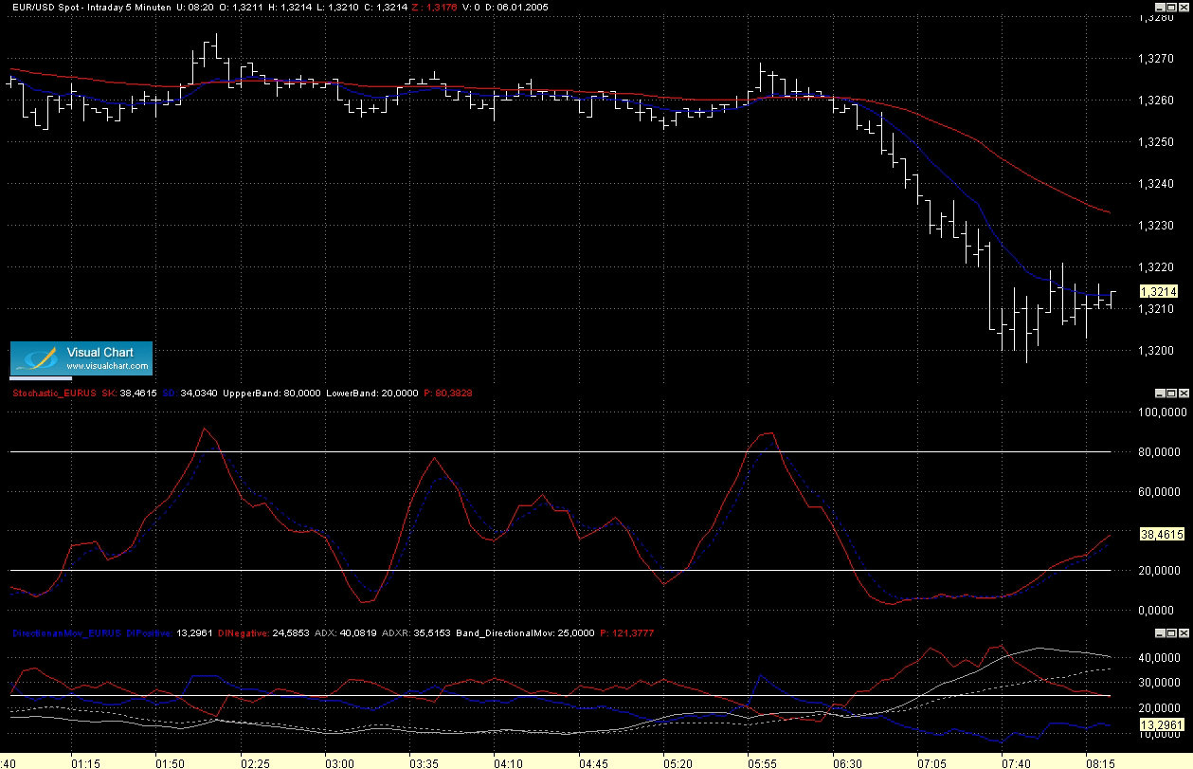The width and height of the screenshot is (1193, 769).
Task: Click the 80,0000 upper band level label
Action: coord(1161,452)
